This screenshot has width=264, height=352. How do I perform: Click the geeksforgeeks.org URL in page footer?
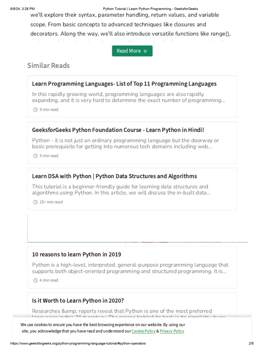point(78,343)
